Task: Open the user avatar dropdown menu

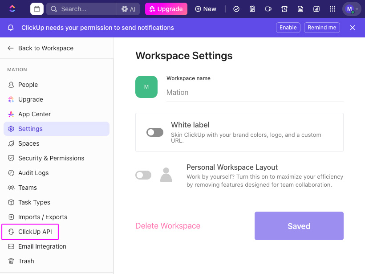Action: (x=352, y=9)
